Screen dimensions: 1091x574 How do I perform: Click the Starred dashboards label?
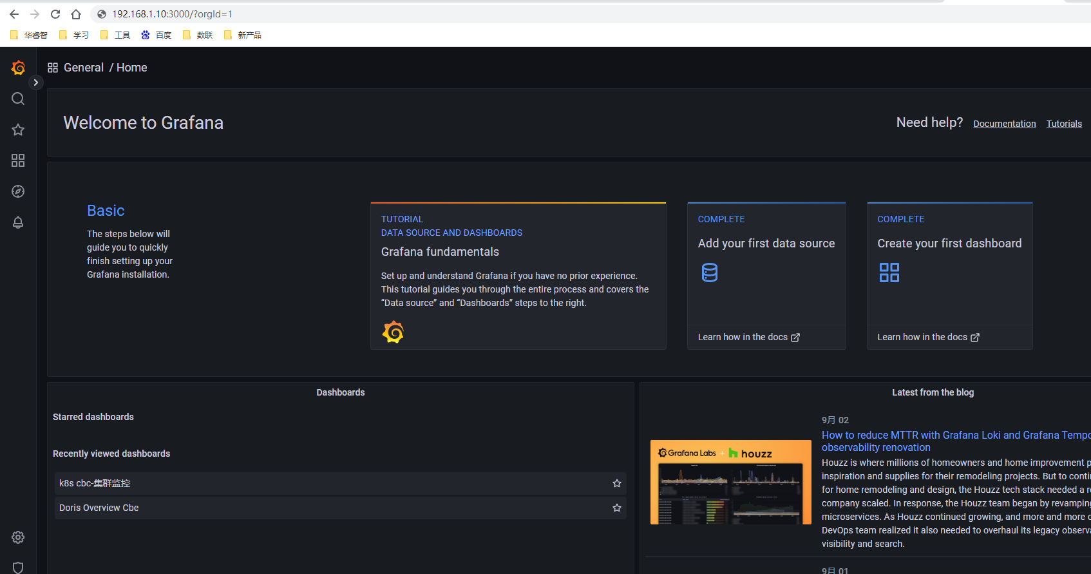pos(93,417)
